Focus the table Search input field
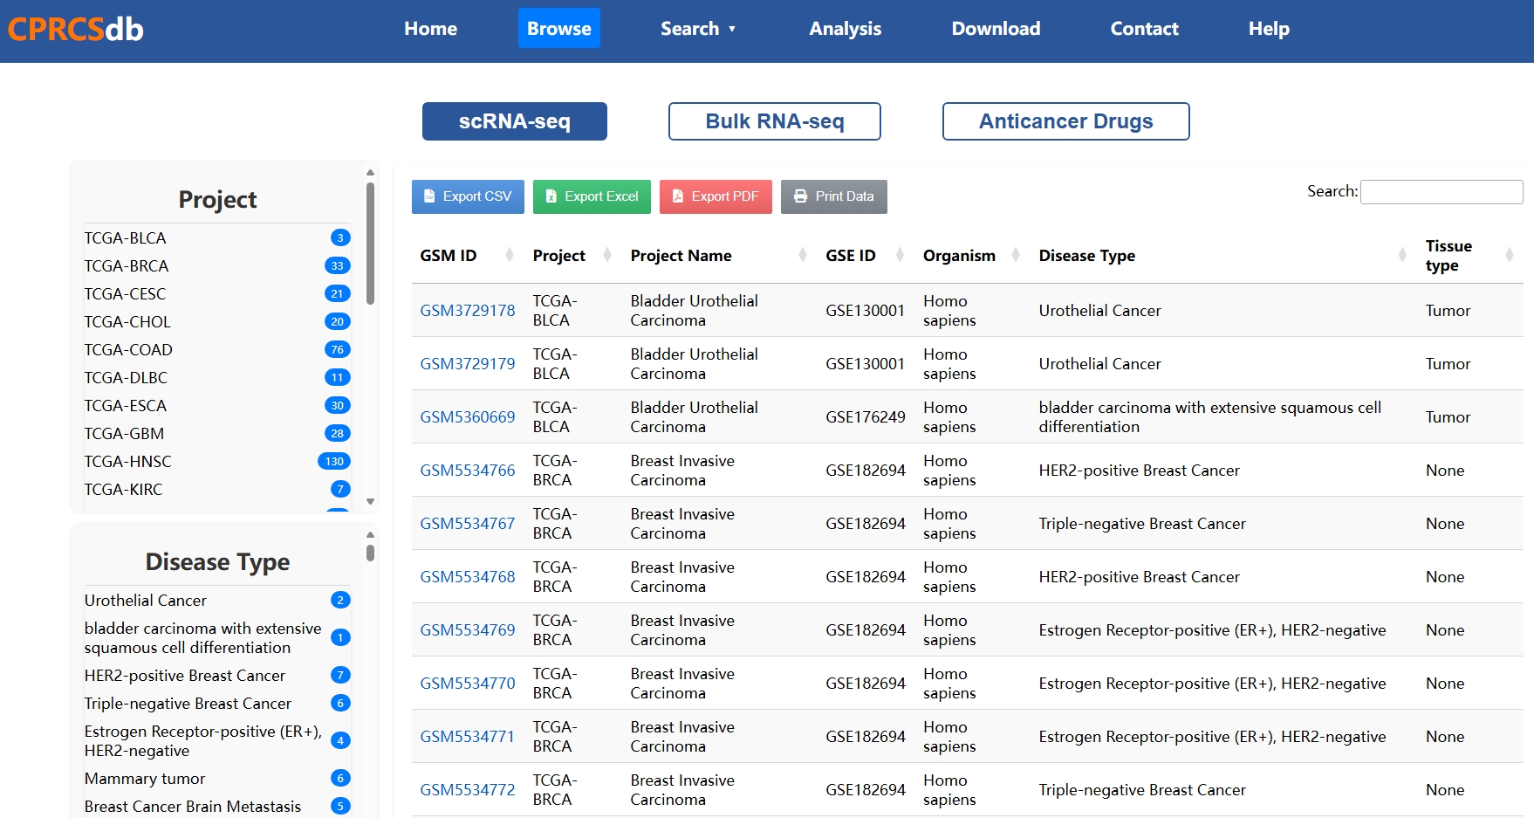Viewport: 1534px width, 818px height. click(x=1441, y=192)
